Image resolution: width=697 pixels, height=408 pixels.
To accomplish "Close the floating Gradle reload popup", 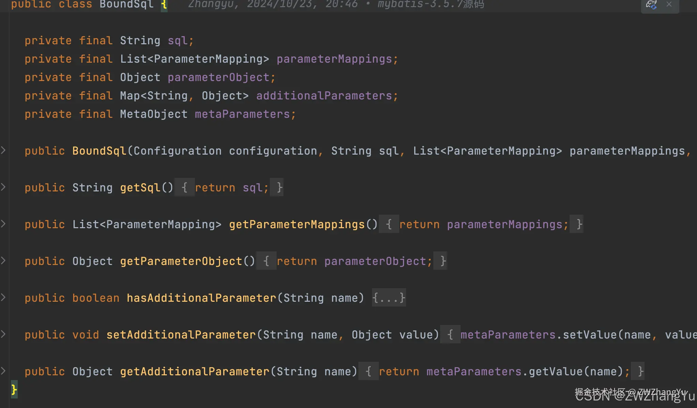I will click(669, 4).
